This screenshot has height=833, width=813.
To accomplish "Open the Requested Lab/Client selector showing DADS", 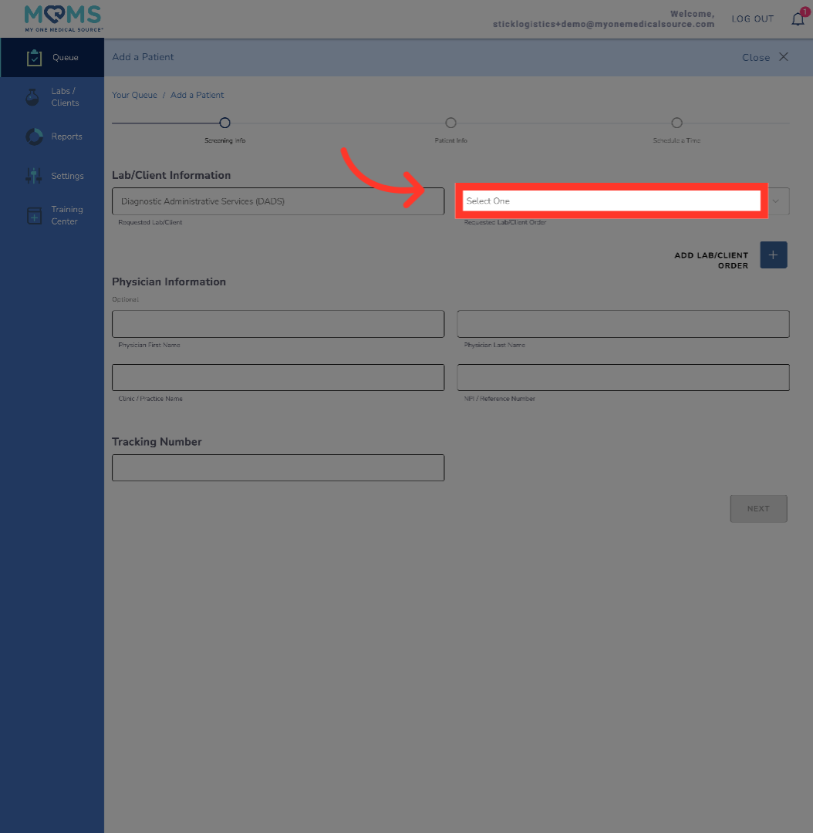I will click(x=278, y=201).
